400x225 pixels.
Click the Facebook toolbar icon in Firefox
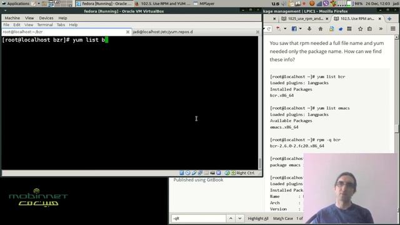pyautogui.click(x=294, y=29)
